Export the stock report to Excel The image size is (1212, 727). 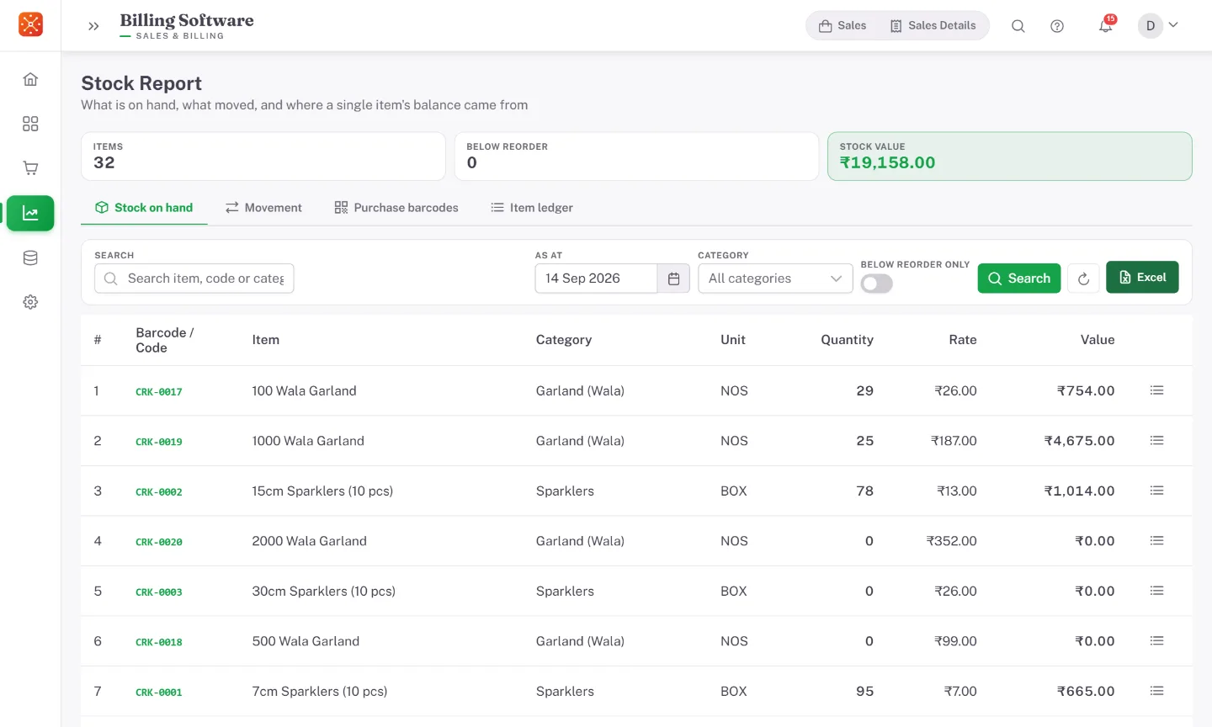(x=1142, y=278)
